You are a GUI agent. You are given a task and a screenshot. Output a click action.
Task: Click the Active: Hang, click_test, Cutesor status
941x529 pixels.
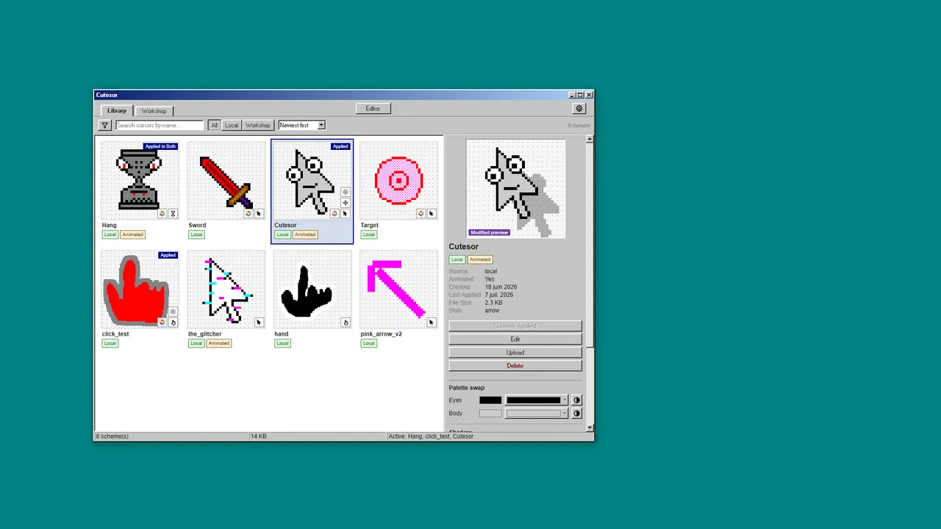tap(431, 436)
